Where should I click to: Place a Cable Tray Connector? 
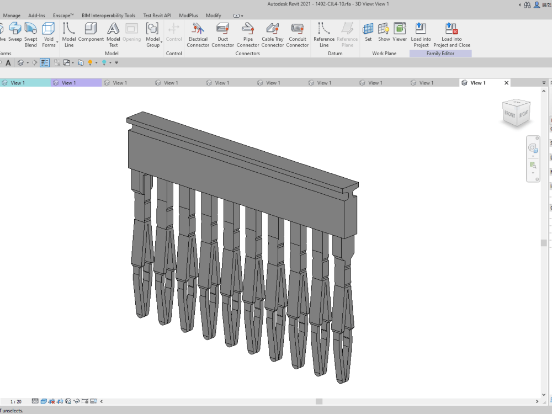point(272,34)
